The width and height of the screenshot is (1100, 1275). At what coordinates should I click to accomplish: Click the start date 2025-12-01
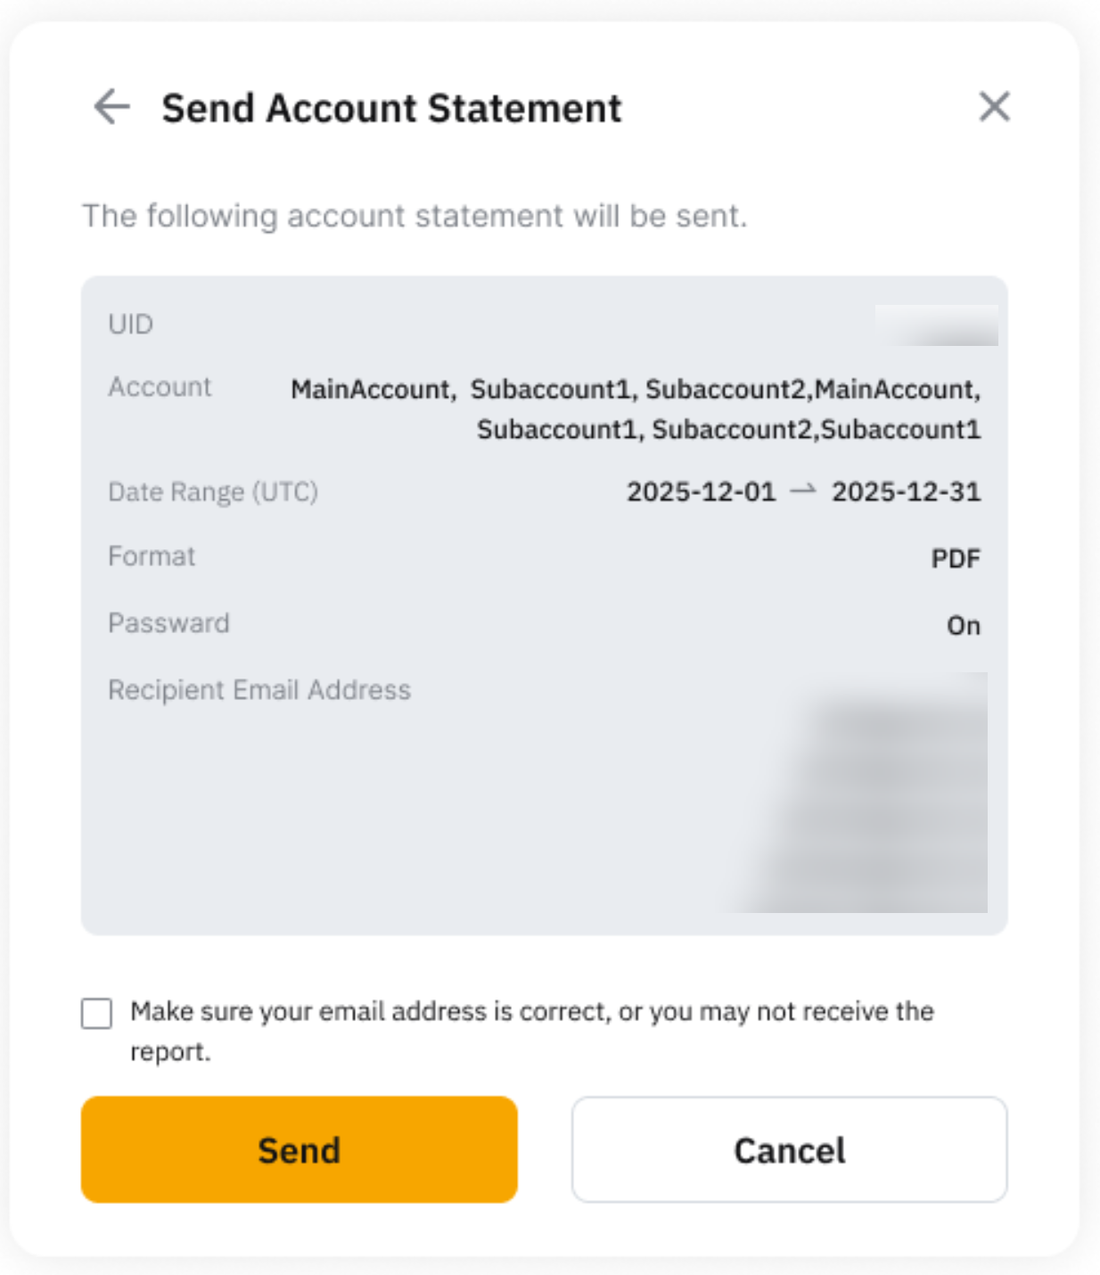pos(701,492)
